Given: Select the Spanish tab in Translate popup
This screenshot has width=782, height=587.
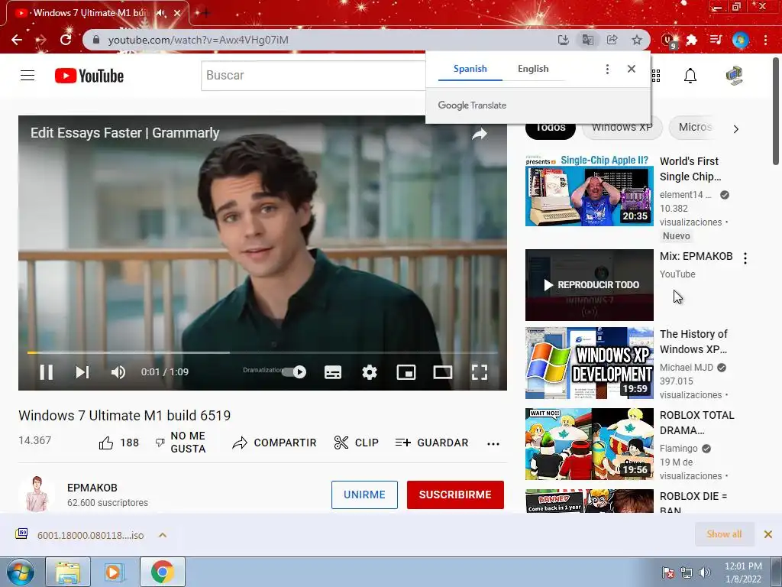Looking at the screenshot, I should 470,69.
